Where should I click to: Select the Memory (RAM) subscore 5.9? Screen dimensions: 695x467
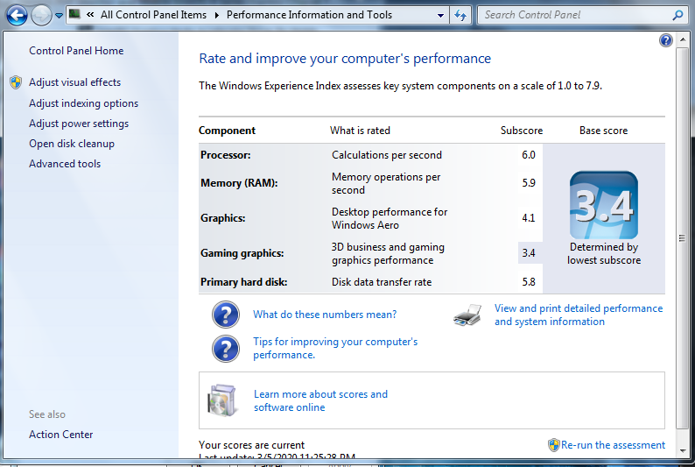coord(529,183)
